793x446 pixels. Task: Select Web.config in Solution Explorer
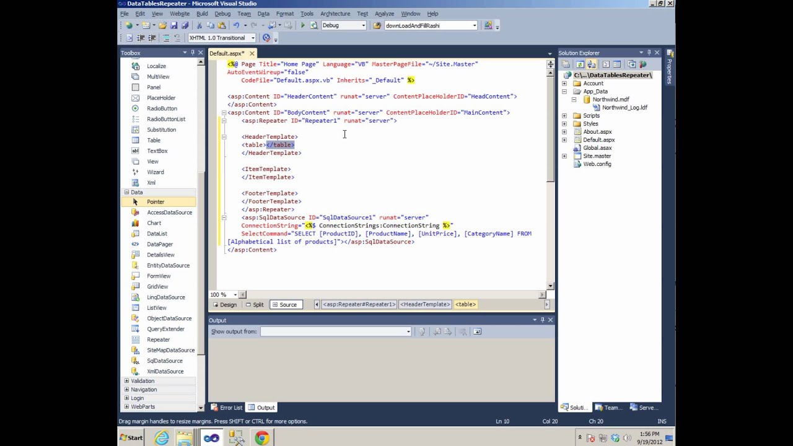597,164
